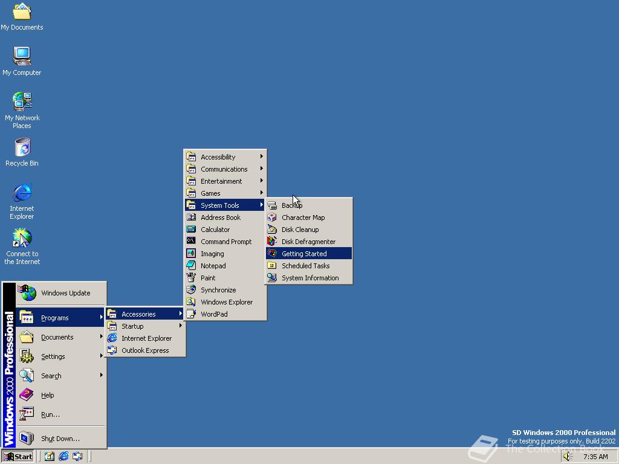Click the System Tools submenu arrow
The width and height of the screenshot is (619, 464).
point(261,205)
